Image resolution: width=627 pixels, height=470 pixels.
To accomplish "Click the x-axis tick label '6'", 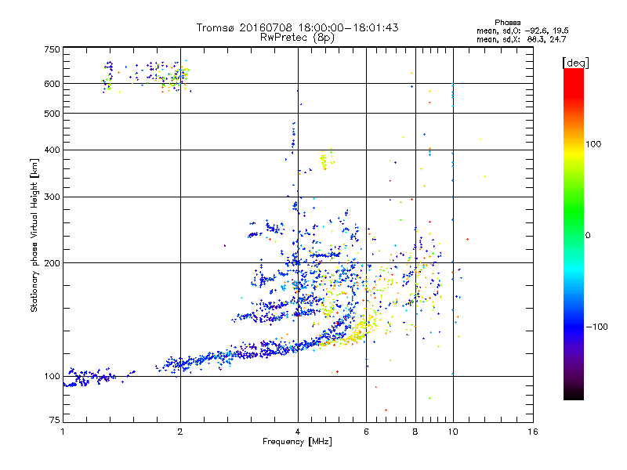I will click(x=366, y=432).
